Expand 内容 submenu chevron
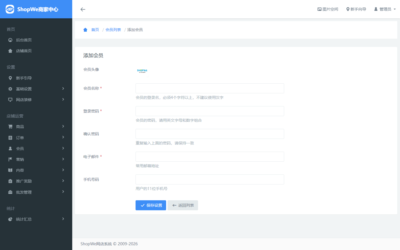The width and height of the screenshot is (400, 250). coord(63,170)
